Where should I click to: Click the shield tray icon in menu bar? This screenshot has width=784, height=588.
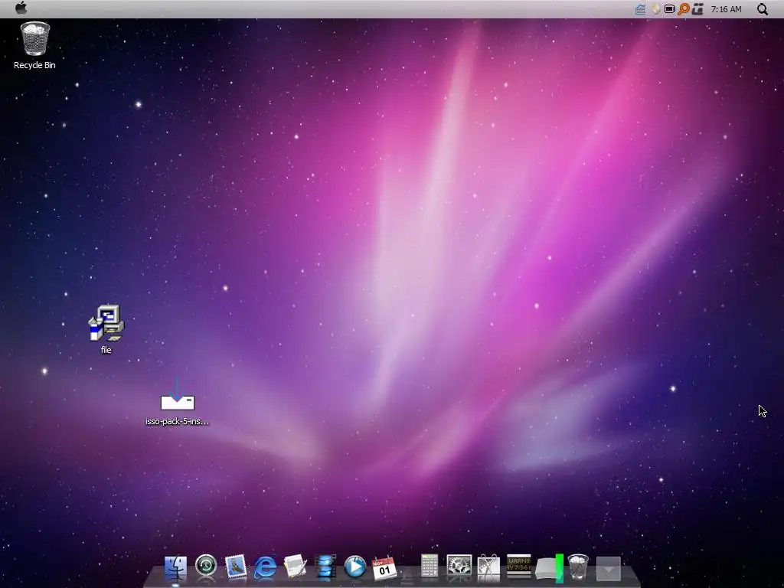tap(656, 9)
